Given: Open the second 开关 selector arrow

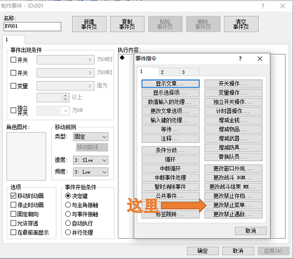Looking at the screenshot, I should coord(90,73).
